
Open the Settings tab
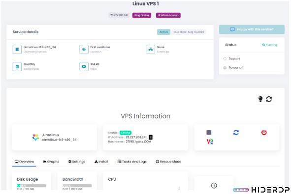(x=77, y=162)
